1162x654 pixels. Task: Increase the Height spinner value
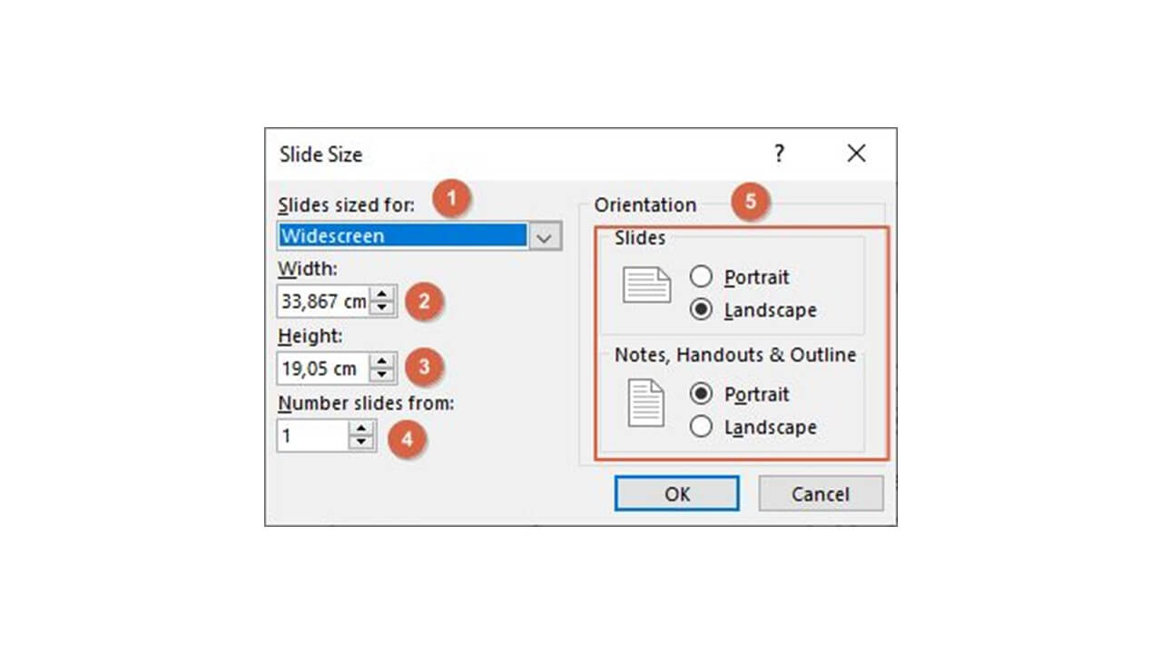click(x=383, y=362)
